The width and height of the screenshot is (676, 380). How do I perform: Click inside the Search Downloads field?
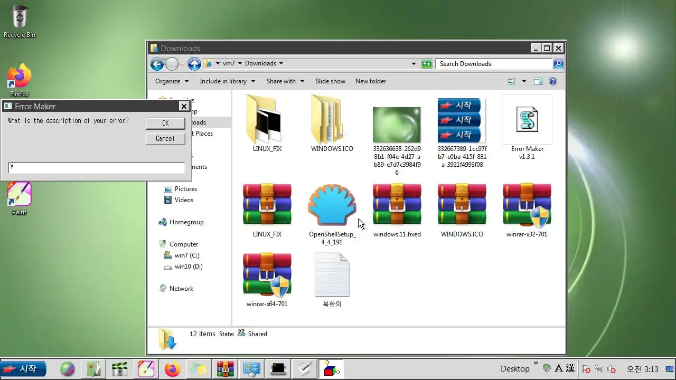pos(494,64)
